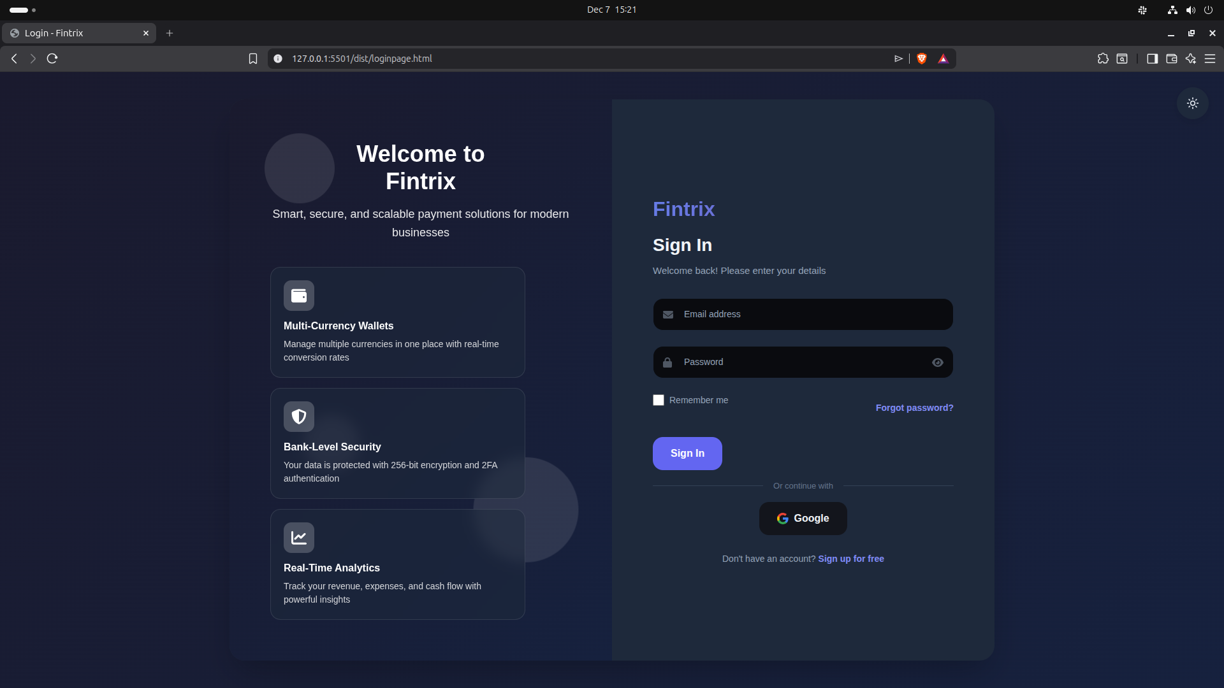
Task: Select the Login - Fintrix tab
Action: pyautogui.click(x=70, y=33)
